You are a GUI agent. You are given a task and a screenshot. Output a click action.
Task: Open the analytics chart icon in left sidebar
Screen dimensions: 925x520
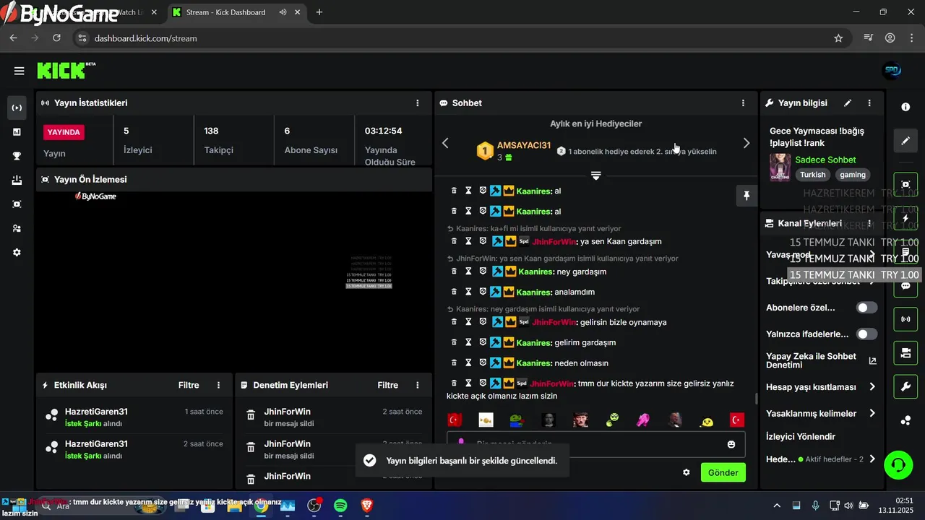pyautogui.click(x=17, y=132)
